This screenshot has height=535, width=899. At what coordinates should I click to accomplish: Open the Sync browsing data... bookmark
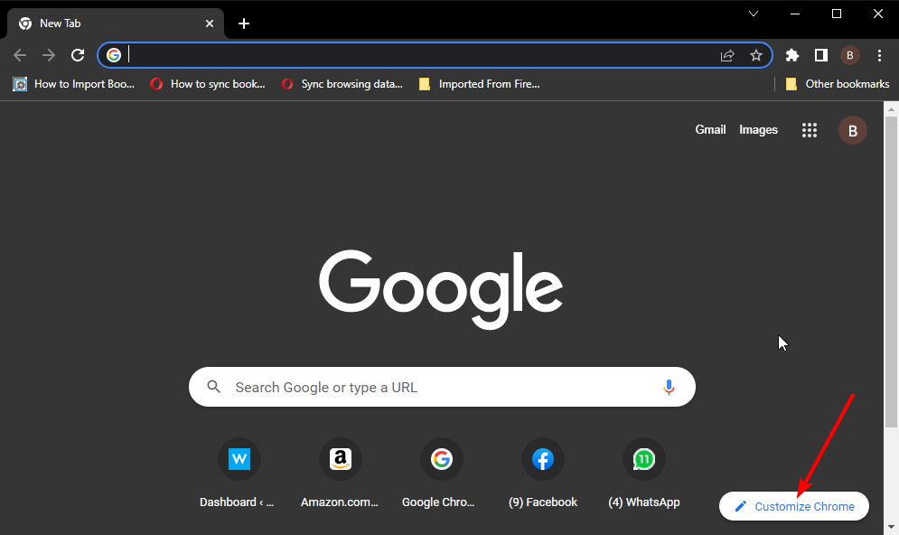point(342,84)
